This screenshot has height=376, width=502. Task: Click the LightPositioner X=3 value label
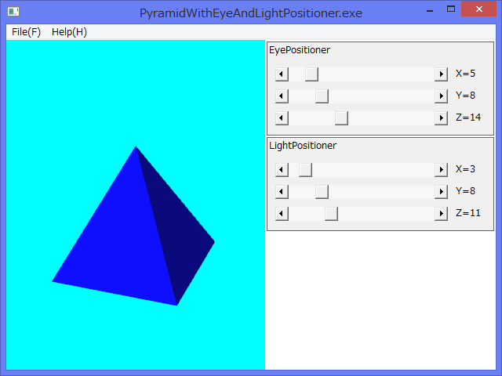(x=465, y=169)
